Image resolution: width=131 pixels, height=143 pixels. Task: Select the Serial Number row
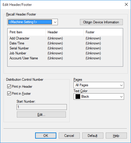[65, 48]
